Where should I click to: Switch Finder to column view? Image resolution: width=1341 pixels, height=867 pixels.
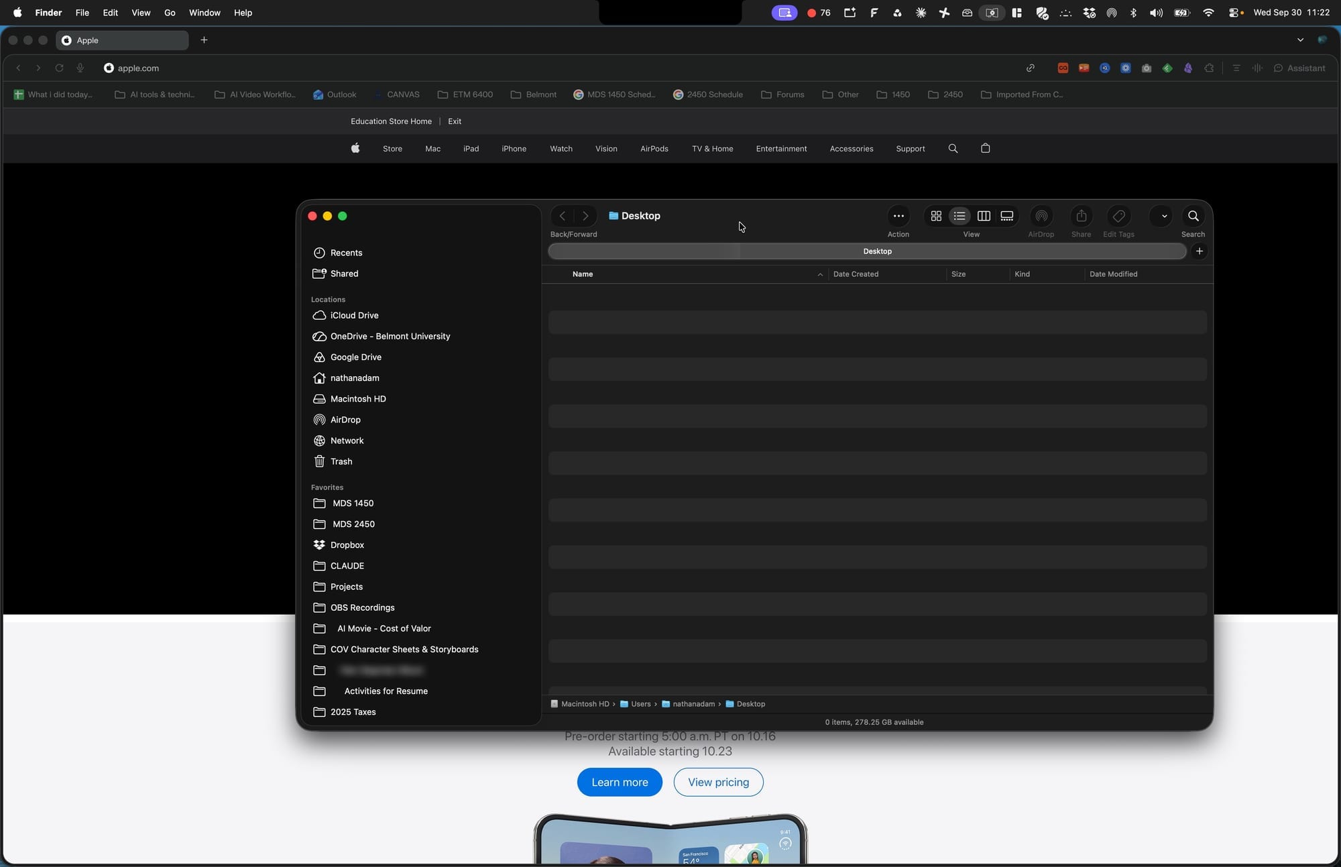tap(984, 216)
